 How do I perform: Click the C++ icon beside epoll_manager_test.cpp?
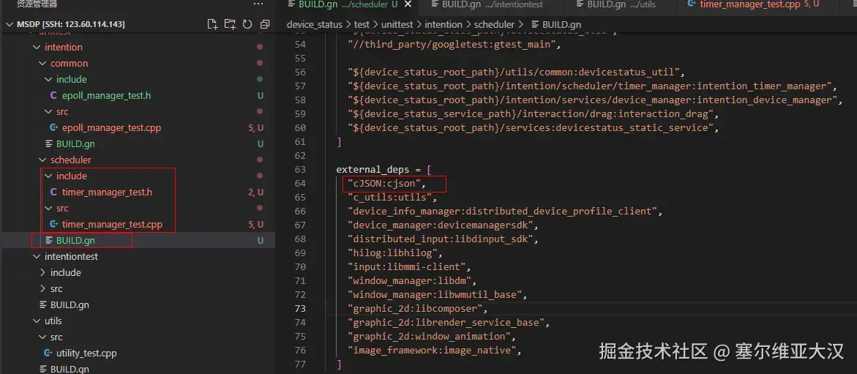(x=53, y=128)
